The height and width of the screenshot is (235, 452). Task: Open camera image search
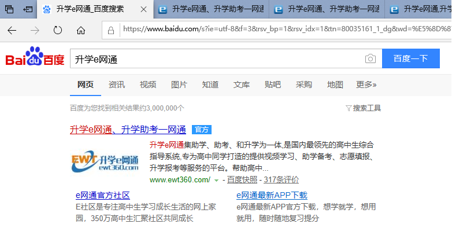(371, 58)
